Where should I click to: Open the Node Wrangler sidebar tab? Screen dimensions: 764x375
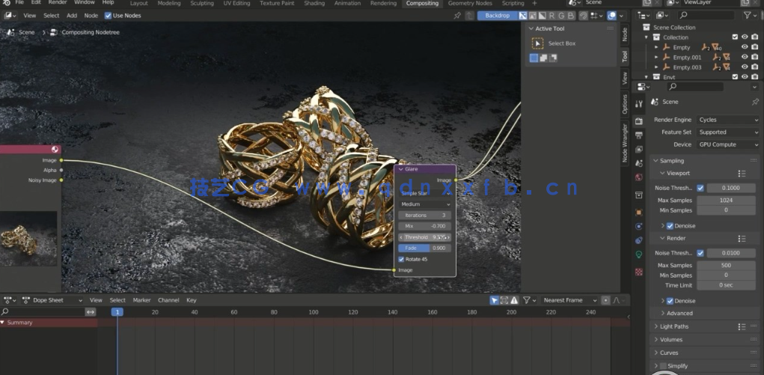(x=625, y=143)
